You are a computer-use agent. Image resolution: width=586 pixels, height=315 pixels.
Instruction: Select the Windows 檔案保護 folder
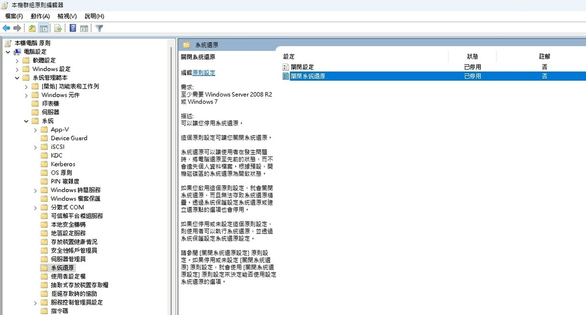pos(76,198)
